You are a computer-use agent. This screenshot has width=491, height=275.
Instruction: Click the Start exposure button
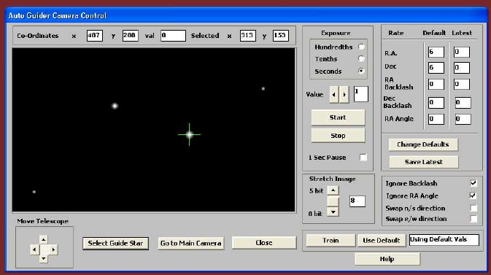[x=338, y=117]
